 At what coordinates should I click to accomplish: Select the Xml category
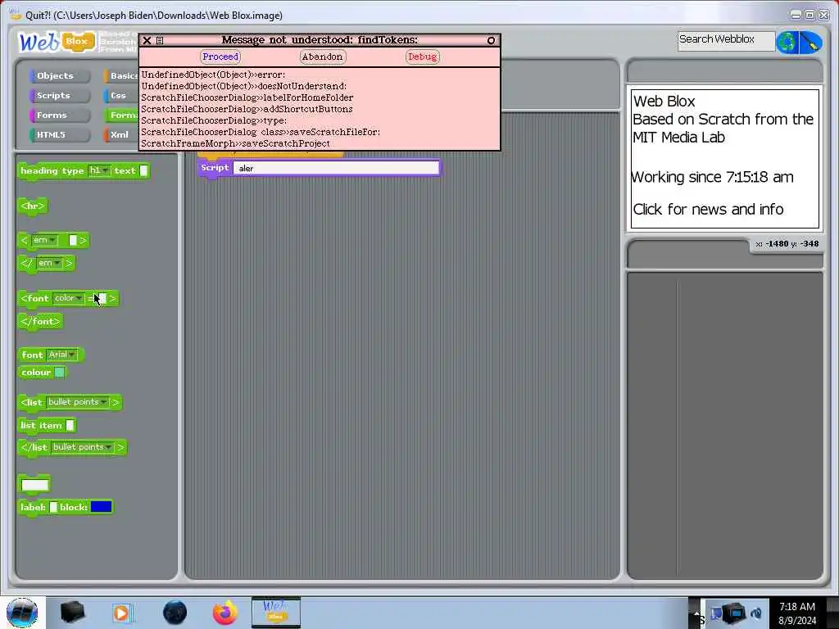click(x=121, y=135)
